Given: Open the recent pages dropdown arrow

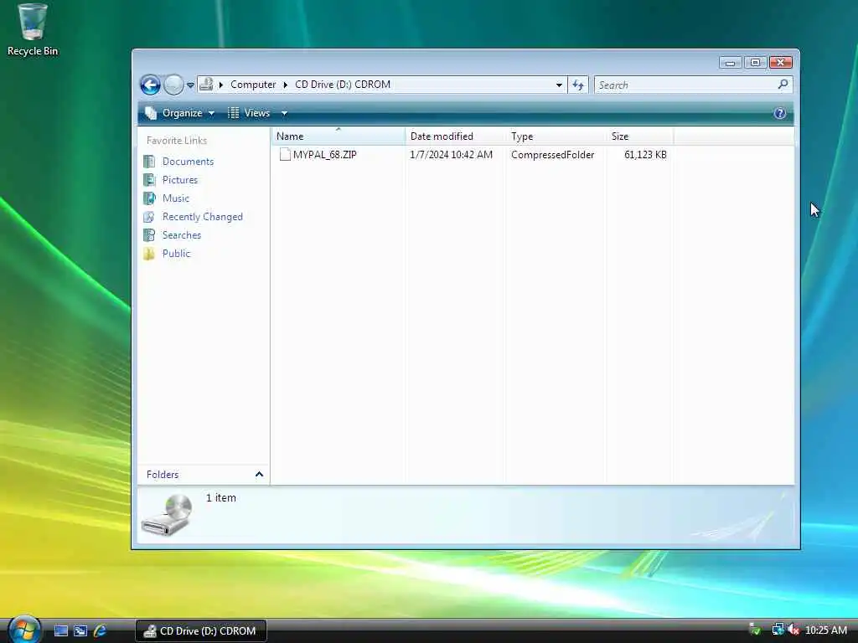Looking at the screenshot, I should [190, 85].
